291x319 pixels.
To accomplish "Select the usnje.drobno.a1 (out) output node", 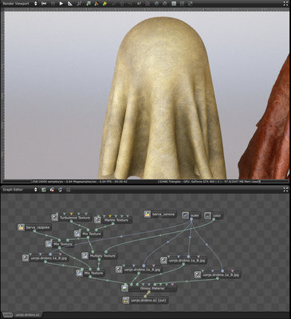I will coord(145,301).
